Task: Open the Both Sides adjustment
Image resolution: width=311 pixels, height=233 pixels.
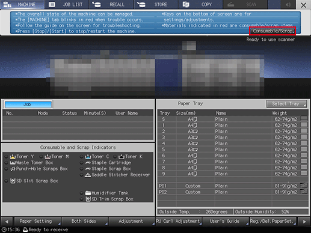Action: pos(85,221)
